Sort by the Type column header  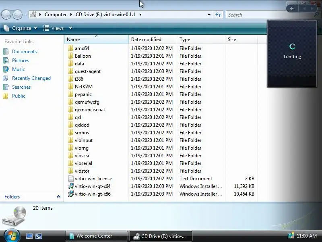click(201, 39)
